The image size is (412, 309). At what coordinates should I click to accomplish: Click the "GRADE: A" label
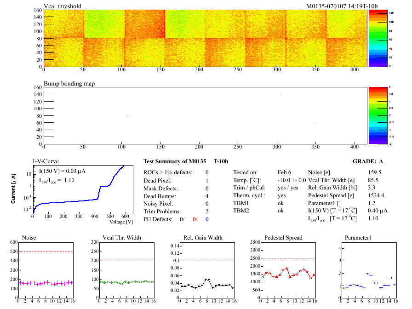[382, 161]
